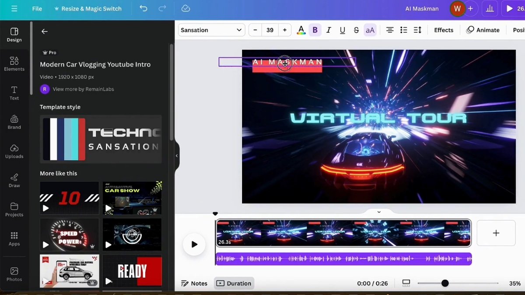Apply strikethrough to the text

(x=356, y=30)
